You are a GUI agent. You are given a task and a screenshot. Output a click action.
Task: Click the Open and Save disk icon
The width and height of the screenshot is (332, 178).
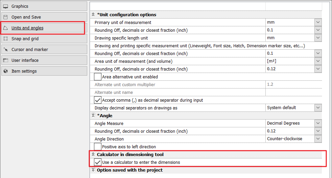5,17
